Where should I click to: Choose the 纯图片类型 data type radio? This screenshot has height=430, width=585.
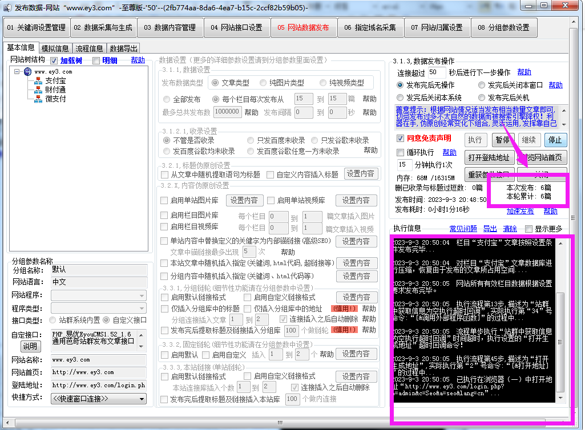pos(263,83)
